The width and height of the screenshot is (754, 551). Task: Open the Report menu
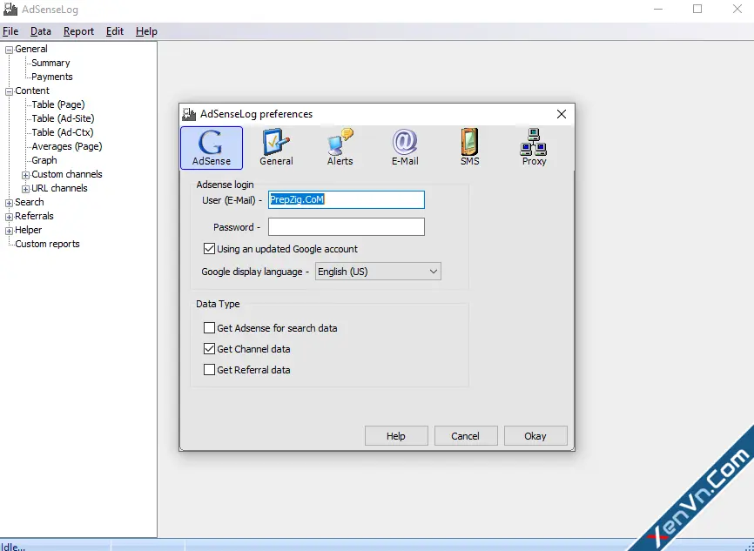click(78, 31)
